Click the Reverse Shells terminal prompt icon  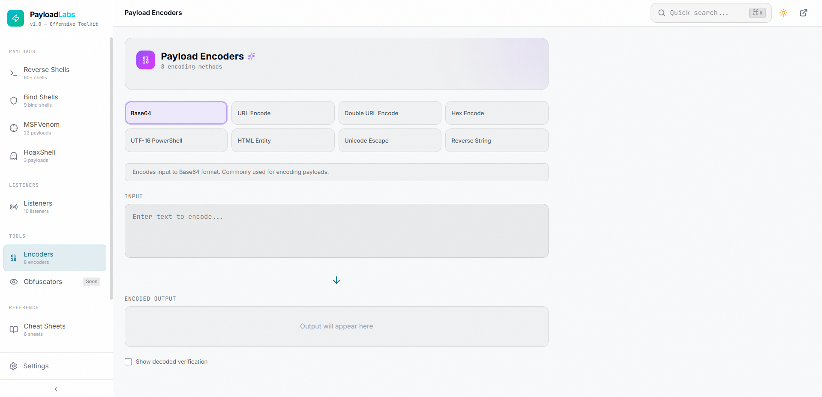point(14,73)
